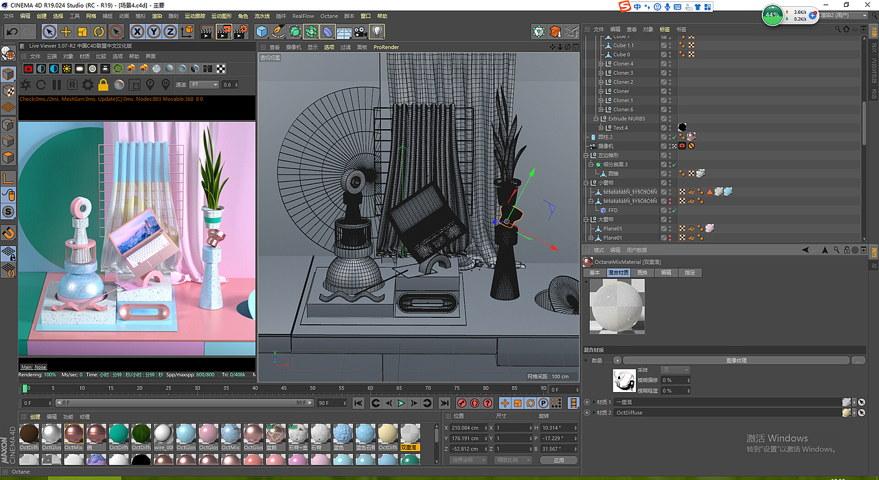879x480 pixels.
Task: Click the Camera object icon
Action: coord(361,32)
